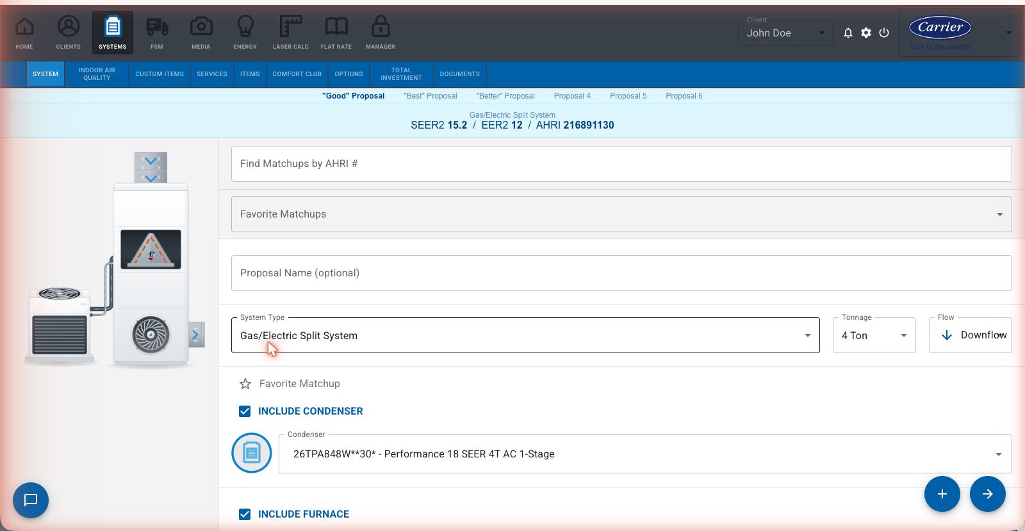Viewport: 1025px width, 531px height.
Task: Click the right chevron beside furnace image
Action: point(196,335)
